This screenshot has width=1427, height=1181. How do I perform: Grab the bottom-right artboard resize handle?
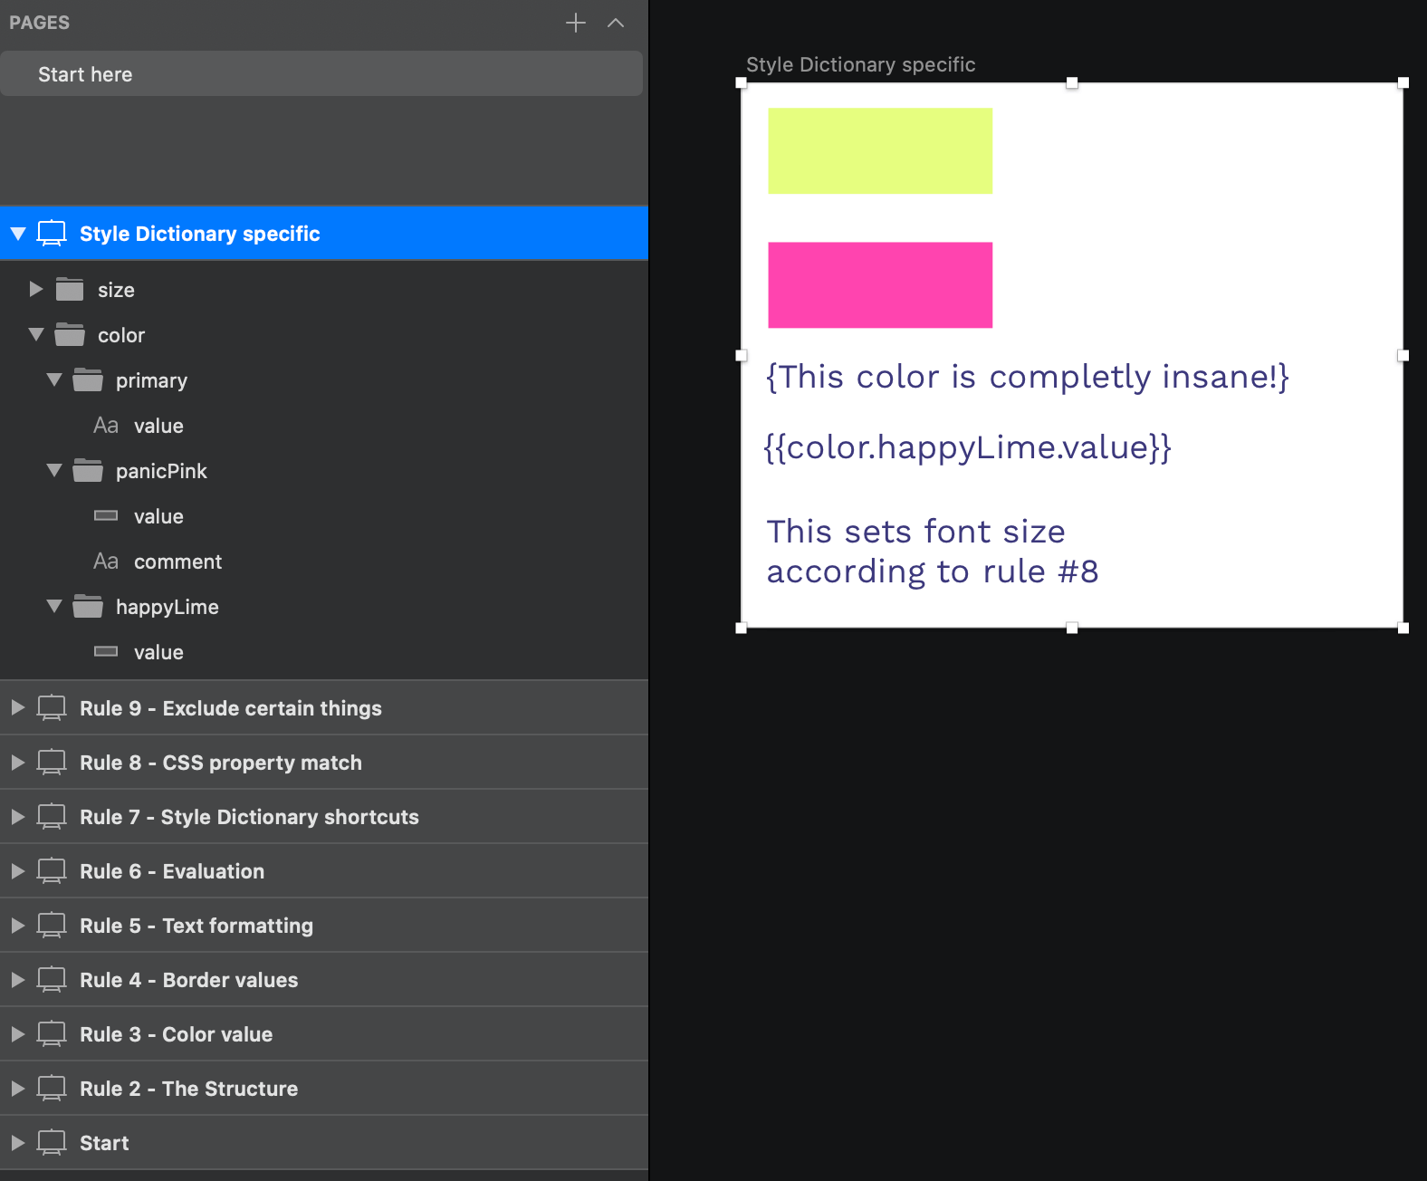[1403, 628]
